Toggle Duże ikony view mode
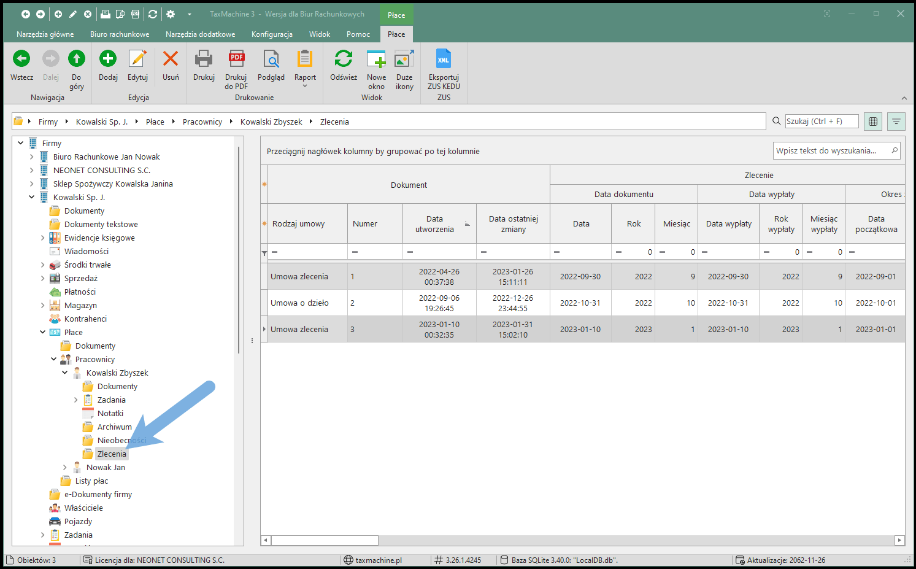 click(x=404, y=59)
